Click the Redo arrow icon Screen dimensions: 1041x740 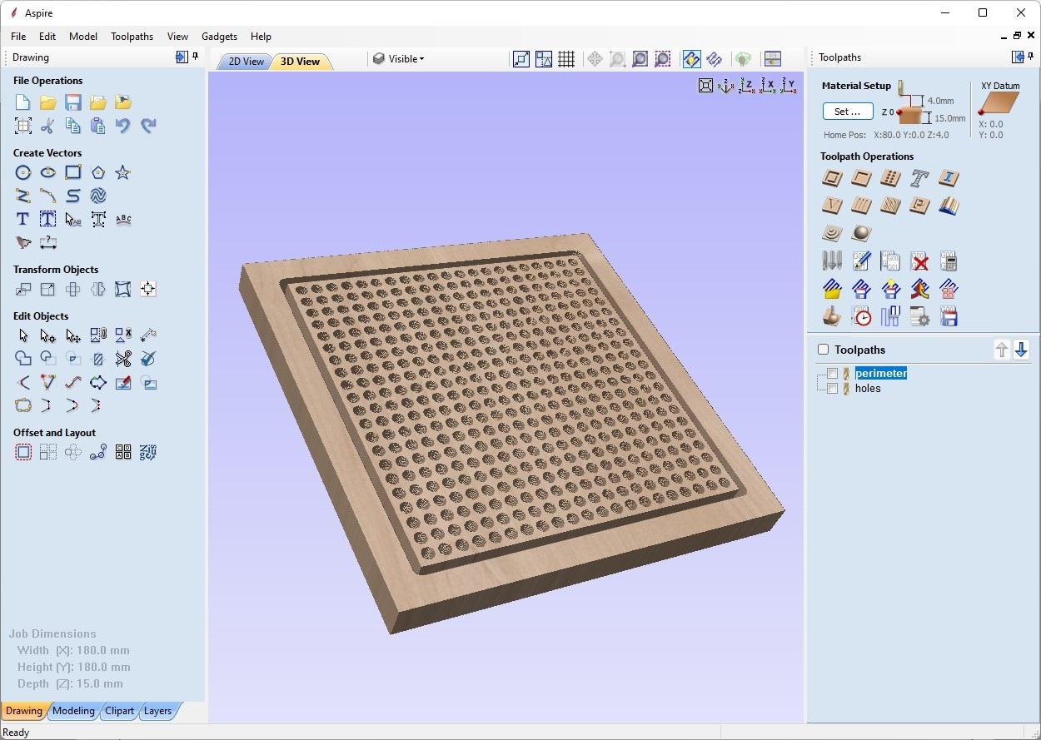click(x=148, y=126)
